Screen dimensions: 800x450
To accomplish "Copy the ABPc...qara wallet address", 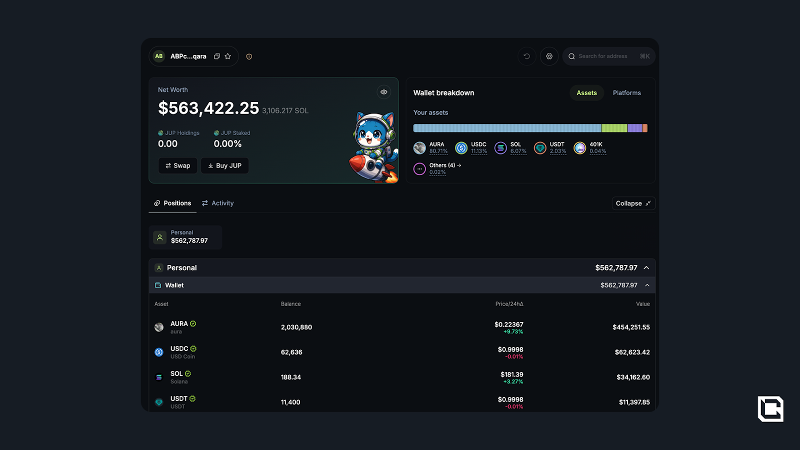I will point(217,56).
